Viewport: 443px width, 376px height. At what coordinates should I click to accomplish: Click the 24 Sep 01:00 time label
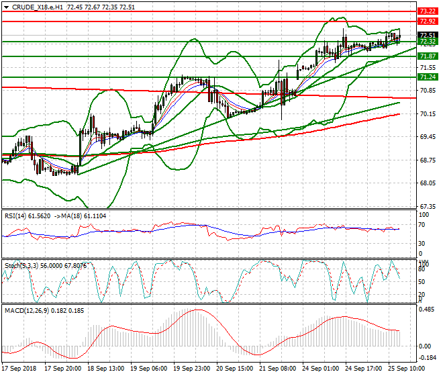pos(320,369)
